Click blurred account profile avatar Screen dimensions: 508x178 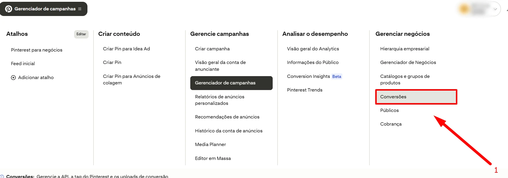464,9
